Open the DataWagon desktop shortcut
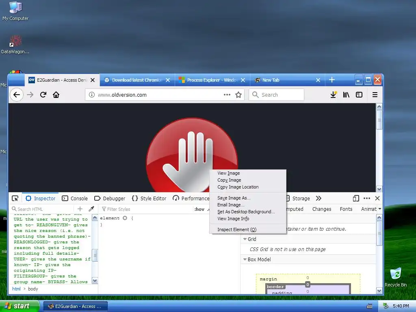The width and height of the screenshot is (416, 312). [x=15, y=45]
